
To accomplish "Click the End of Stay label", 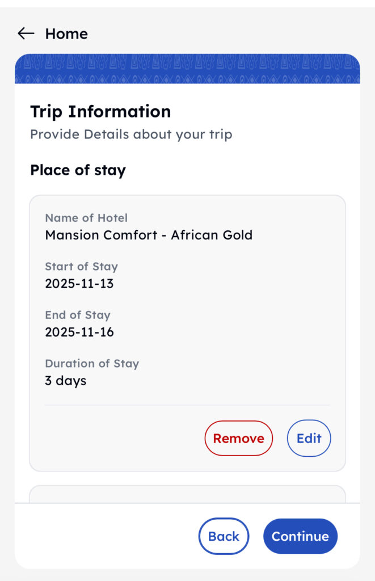I will coord(78,315).
